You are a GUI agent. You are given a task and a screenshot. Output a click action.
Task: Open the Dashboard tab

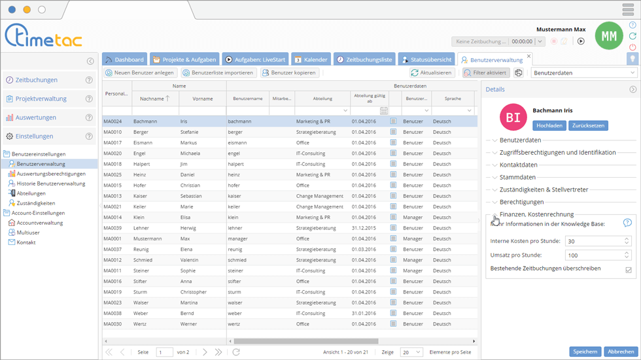coord(124,59)
